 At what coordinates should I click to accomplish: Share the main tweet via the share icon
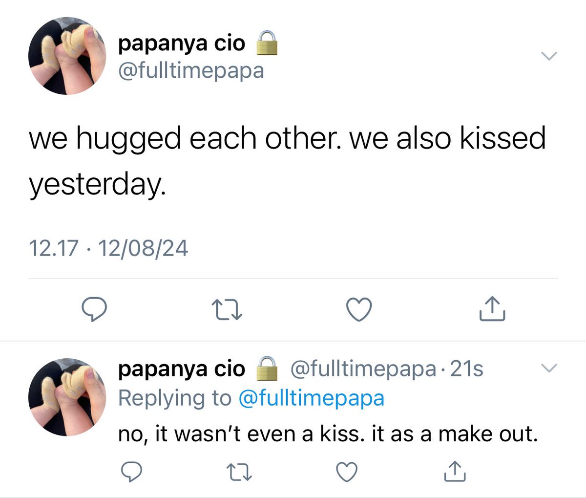pyautogui.click(x=492, y=309)
